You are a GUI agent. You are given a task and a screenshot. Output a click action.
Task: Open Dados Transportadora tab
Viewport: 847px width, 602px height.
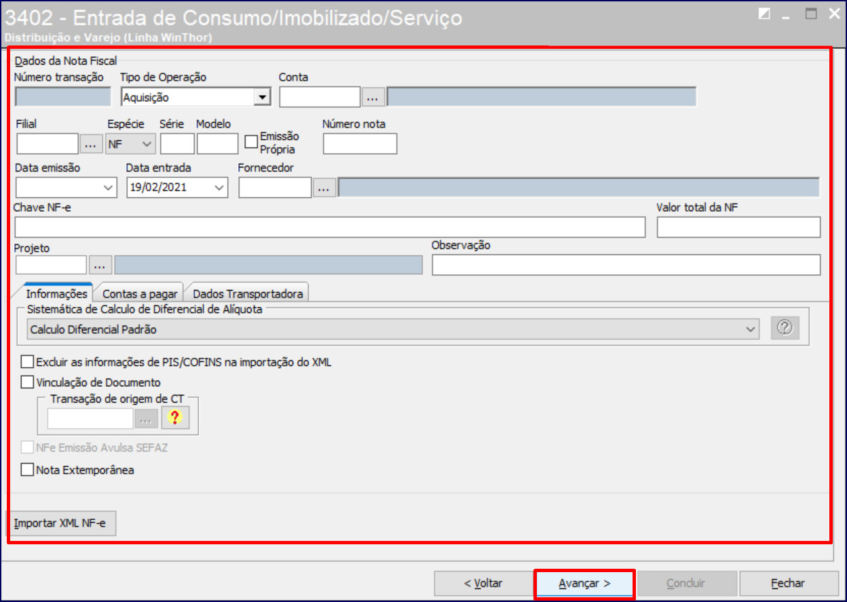point(248,294)
